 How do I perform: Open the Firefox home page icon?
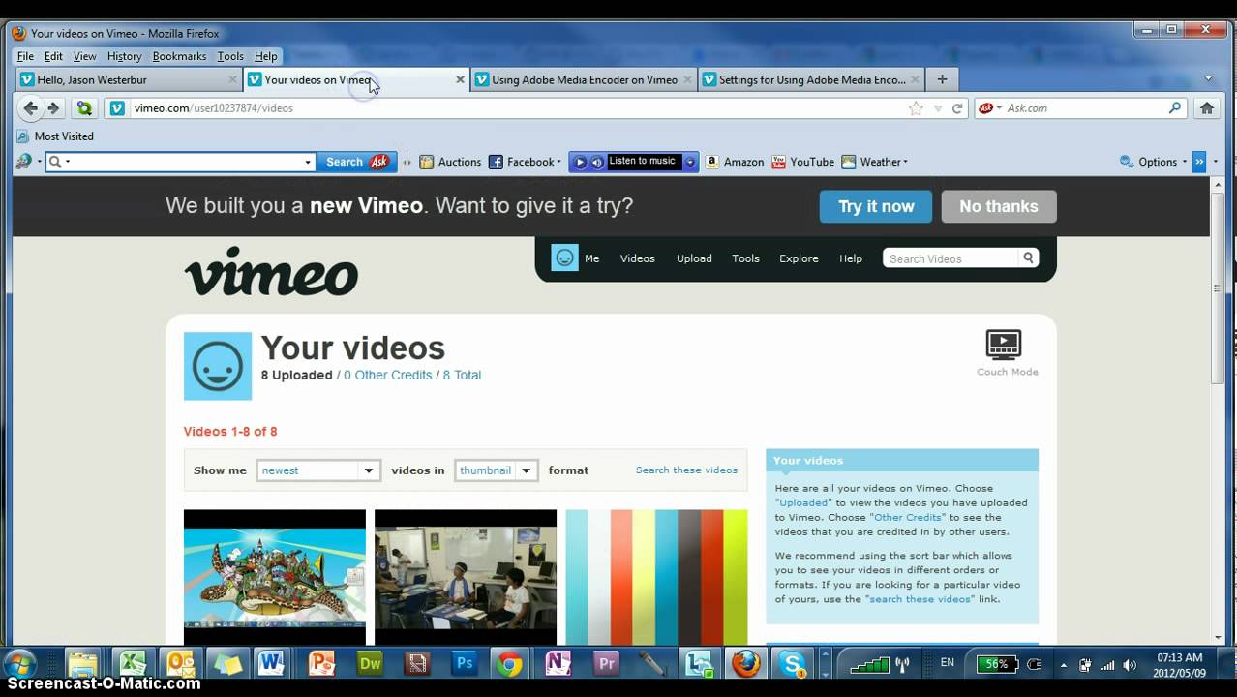(1207, 108)
